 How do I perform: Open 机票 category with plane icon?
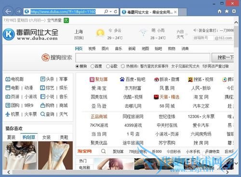click(x=13, y=114)
